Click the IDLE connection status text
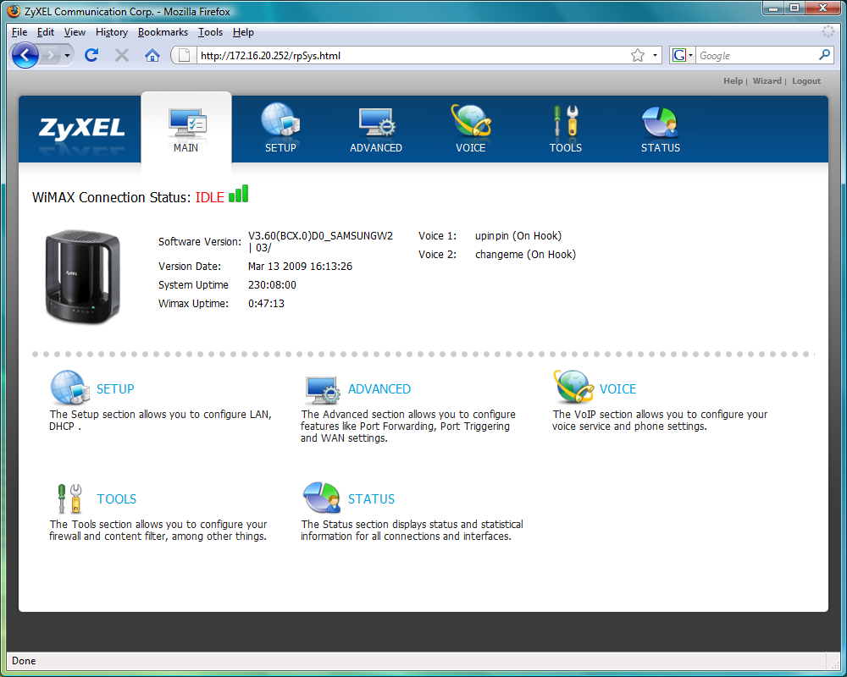Screen dimensions: 847x677 209,197
